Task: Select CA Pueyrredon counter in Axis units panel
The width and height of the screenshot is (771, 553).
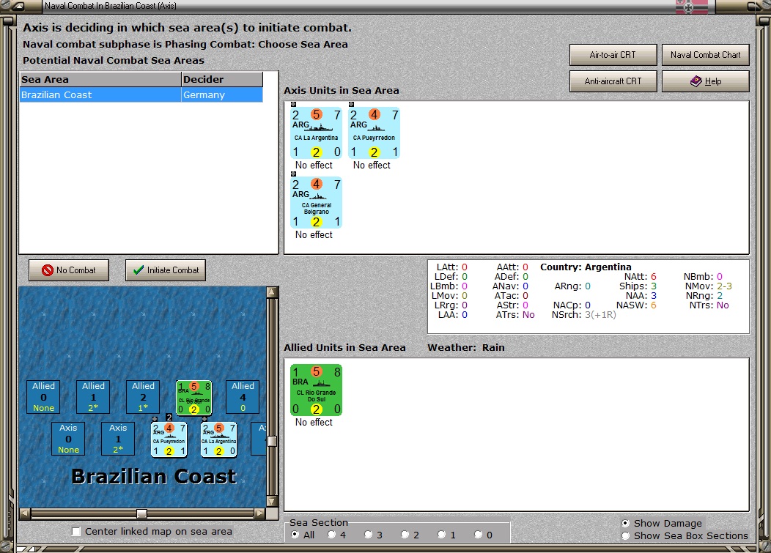Action: (x=375, y=133)
